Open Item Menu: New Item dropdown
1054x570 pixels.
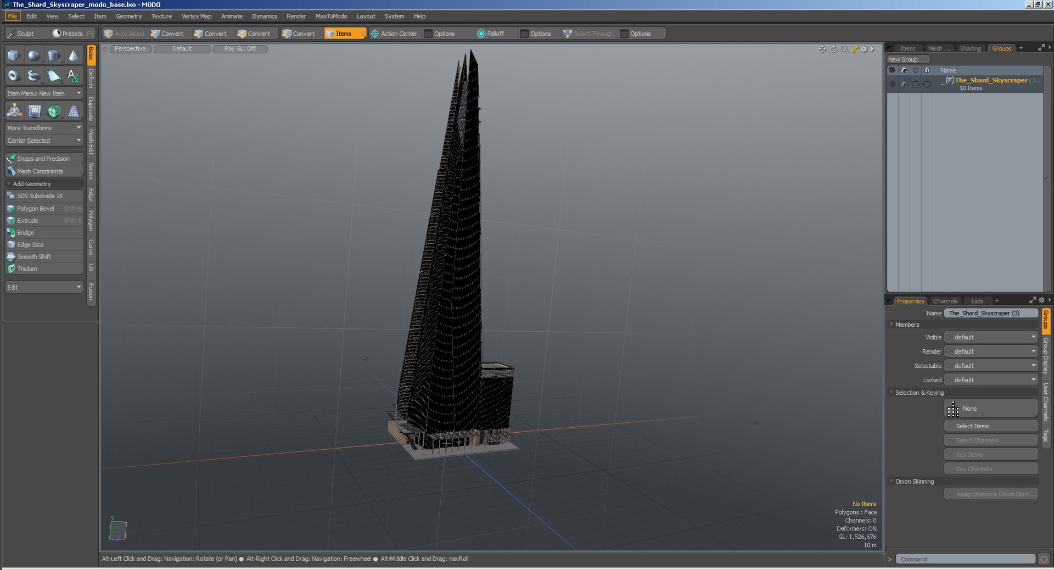(44, 93)
